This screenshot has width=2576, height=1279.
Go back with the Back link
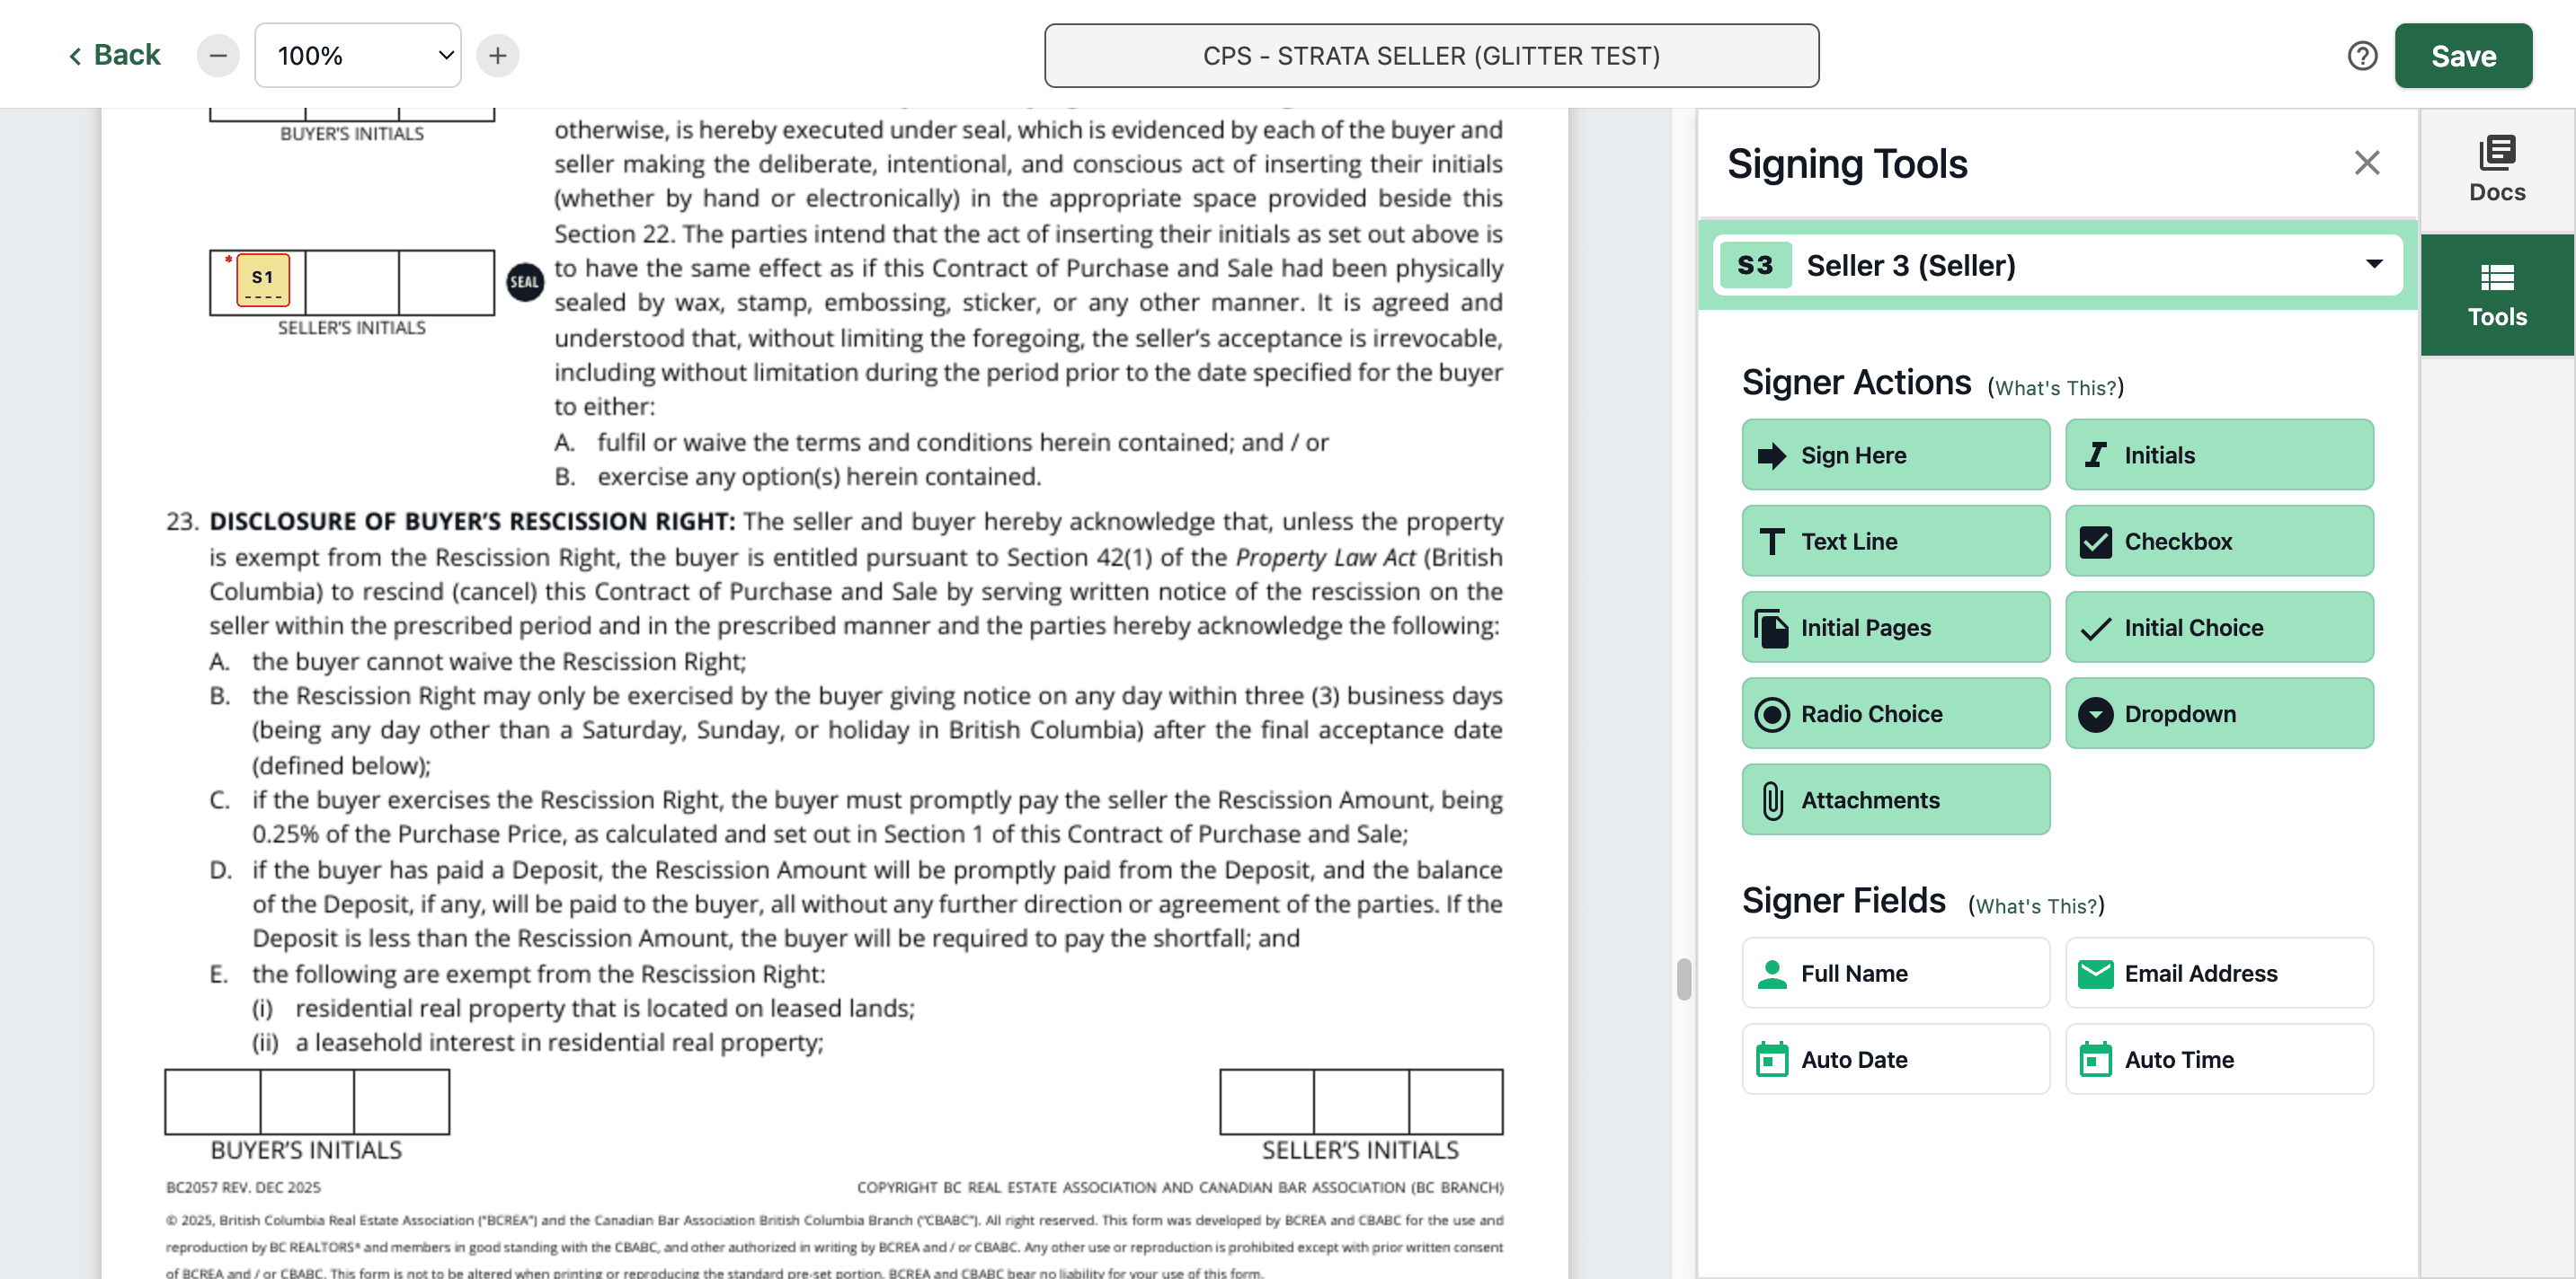pyautogui.click(x=114, y=55)
